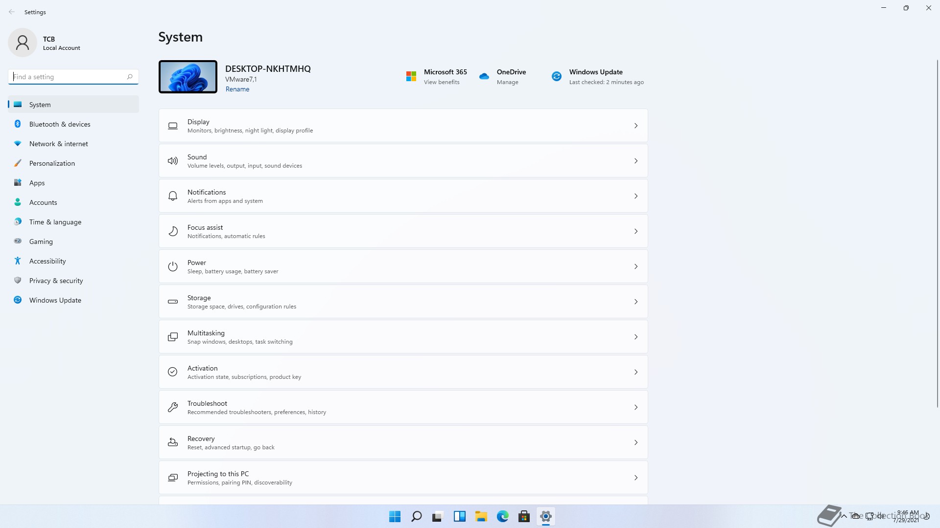
Task: Click the Find a setting search box
Action: coord(69,77)
